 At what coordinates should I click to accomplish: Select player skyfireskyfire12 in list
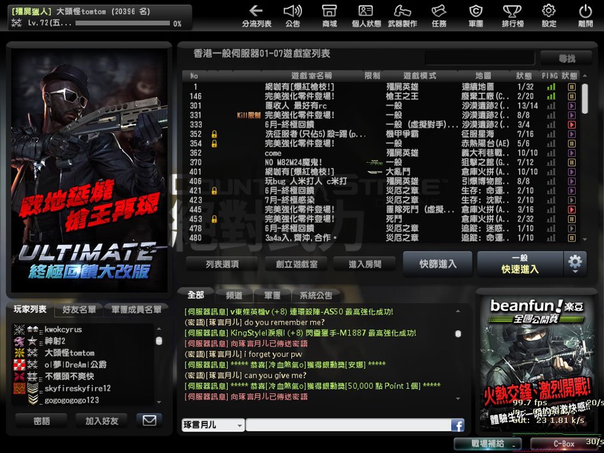83,388
